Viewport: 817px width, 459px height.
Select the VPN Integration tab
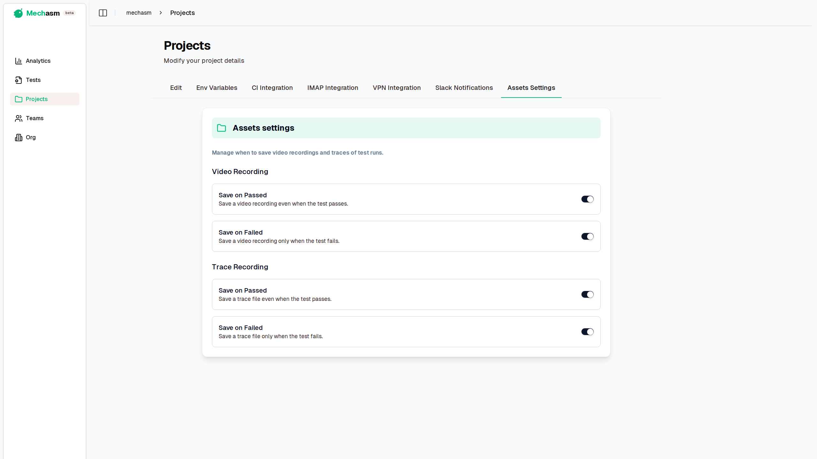coord(396,88)
